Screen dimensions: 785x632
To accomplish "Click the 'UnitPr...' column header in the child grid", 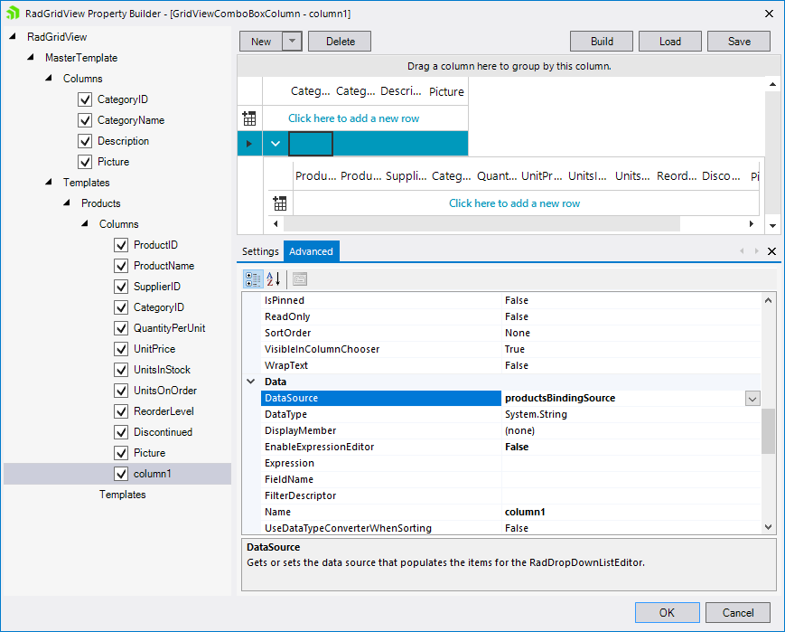I will [x=542, y=176].
